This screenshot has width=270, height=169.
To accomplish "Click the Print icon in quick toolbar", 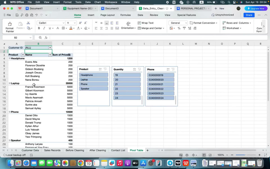I will (27, 15).
